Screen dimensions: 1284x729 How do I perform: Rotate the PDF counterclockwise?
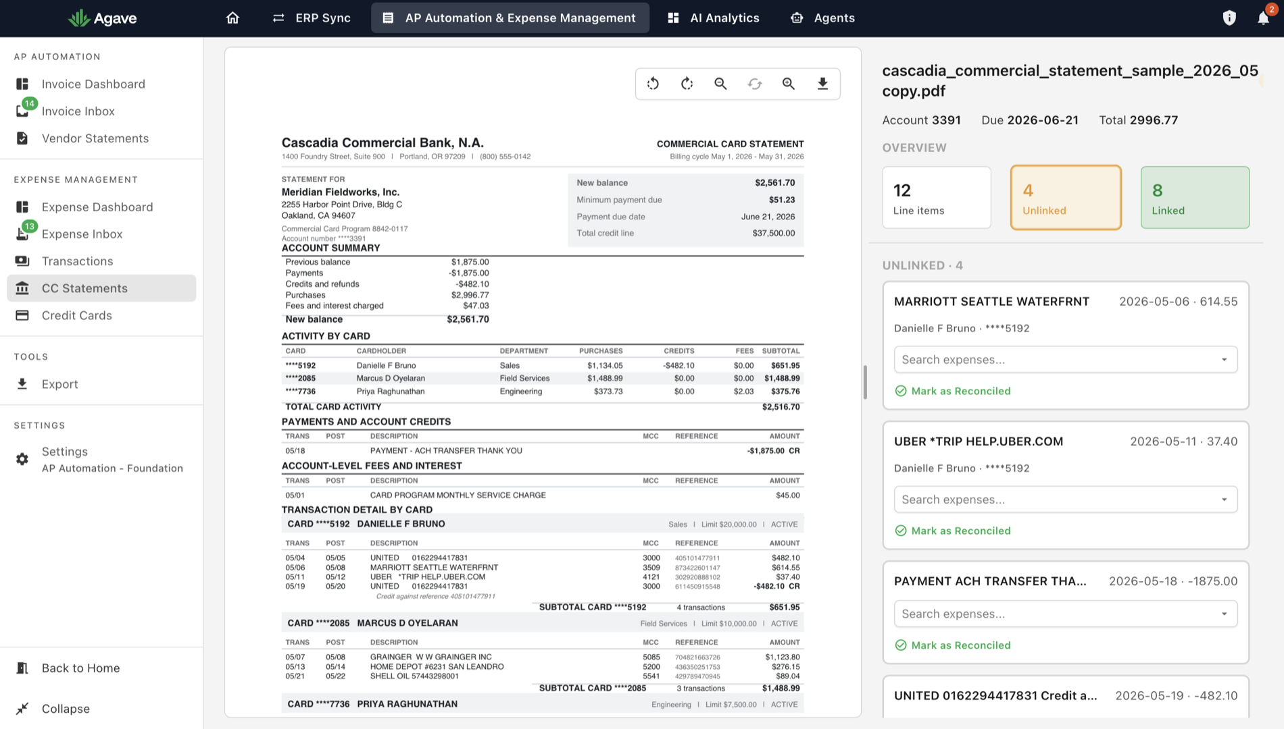[x=653, y=84]
